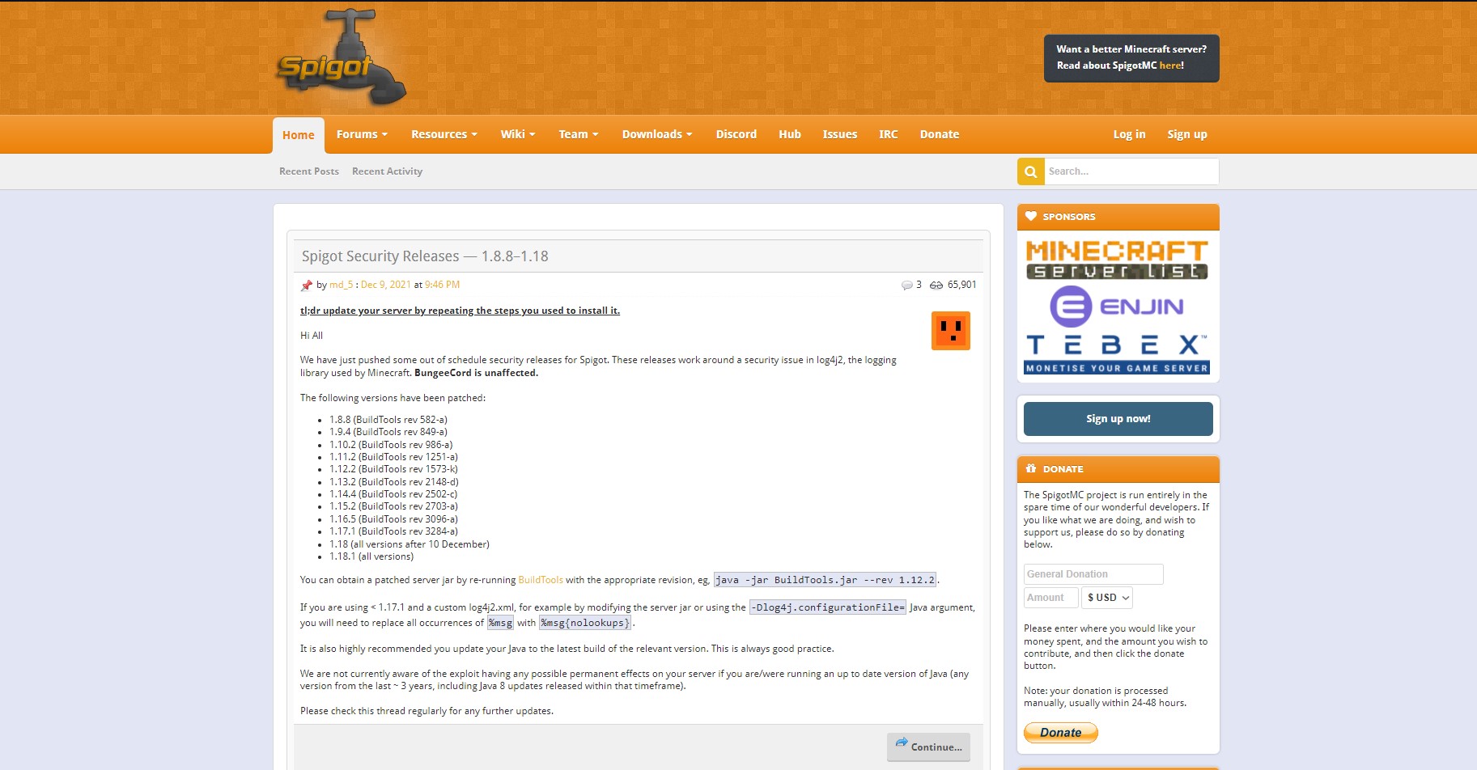This screenshot has height=770, width=1477.
Task: Click the %msg{nolookups} code snippet
Action: [x=586, y=623]
